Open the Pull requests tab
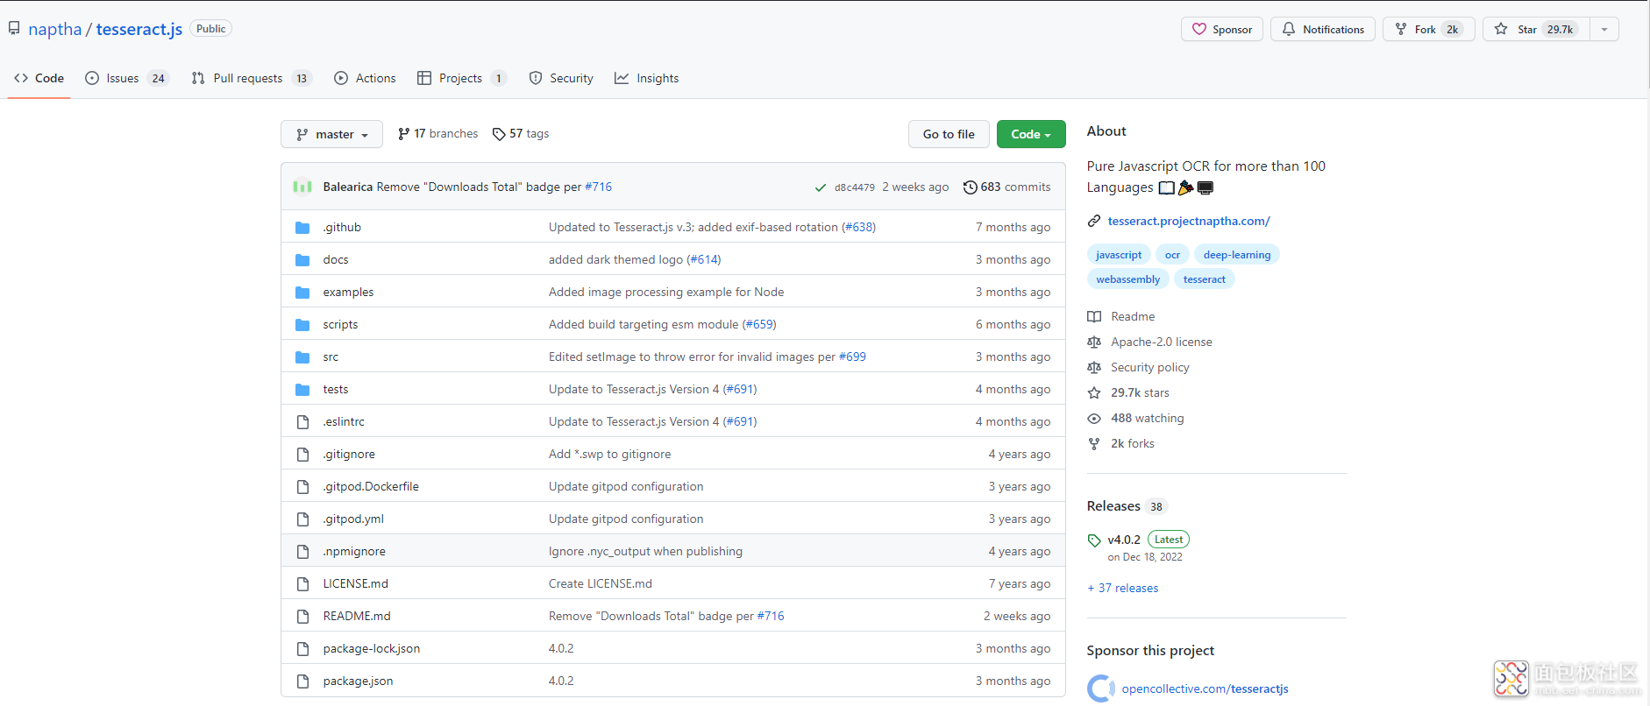Viewport: 1650px width, 706px height. click(x=252, y=78)
